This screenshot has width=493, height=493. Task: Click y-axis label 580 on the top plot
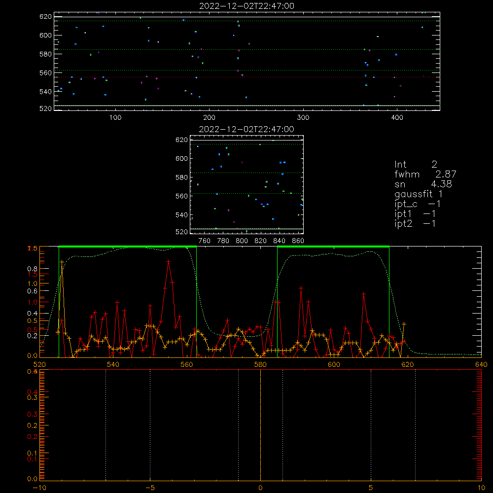point(45,54)
